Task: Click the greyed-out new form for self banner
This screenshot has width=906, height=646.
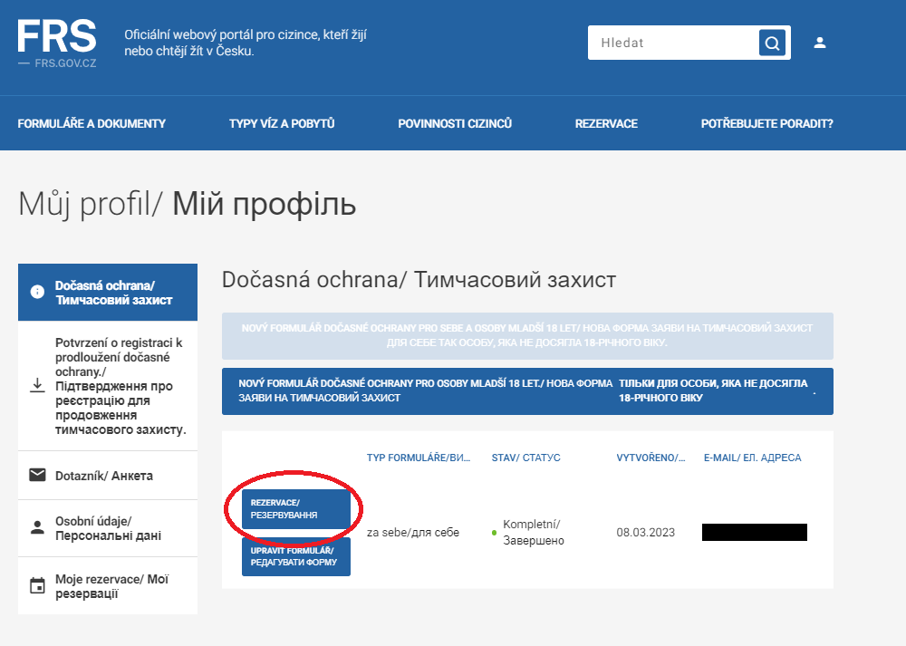Action: coord(527,336)
